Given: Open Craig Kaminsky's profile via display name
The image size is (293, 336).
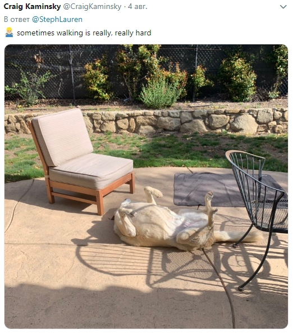Looking at the screenshot, I should tap(32, 6).
